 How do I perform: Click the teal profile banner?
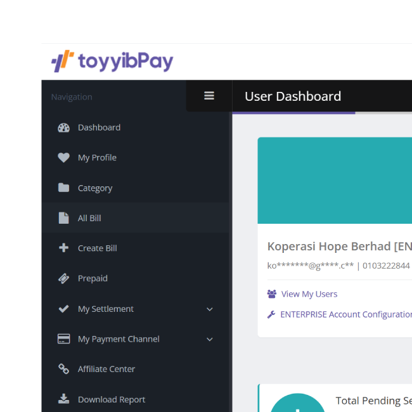pyautogui.click(x=335, y=181)
